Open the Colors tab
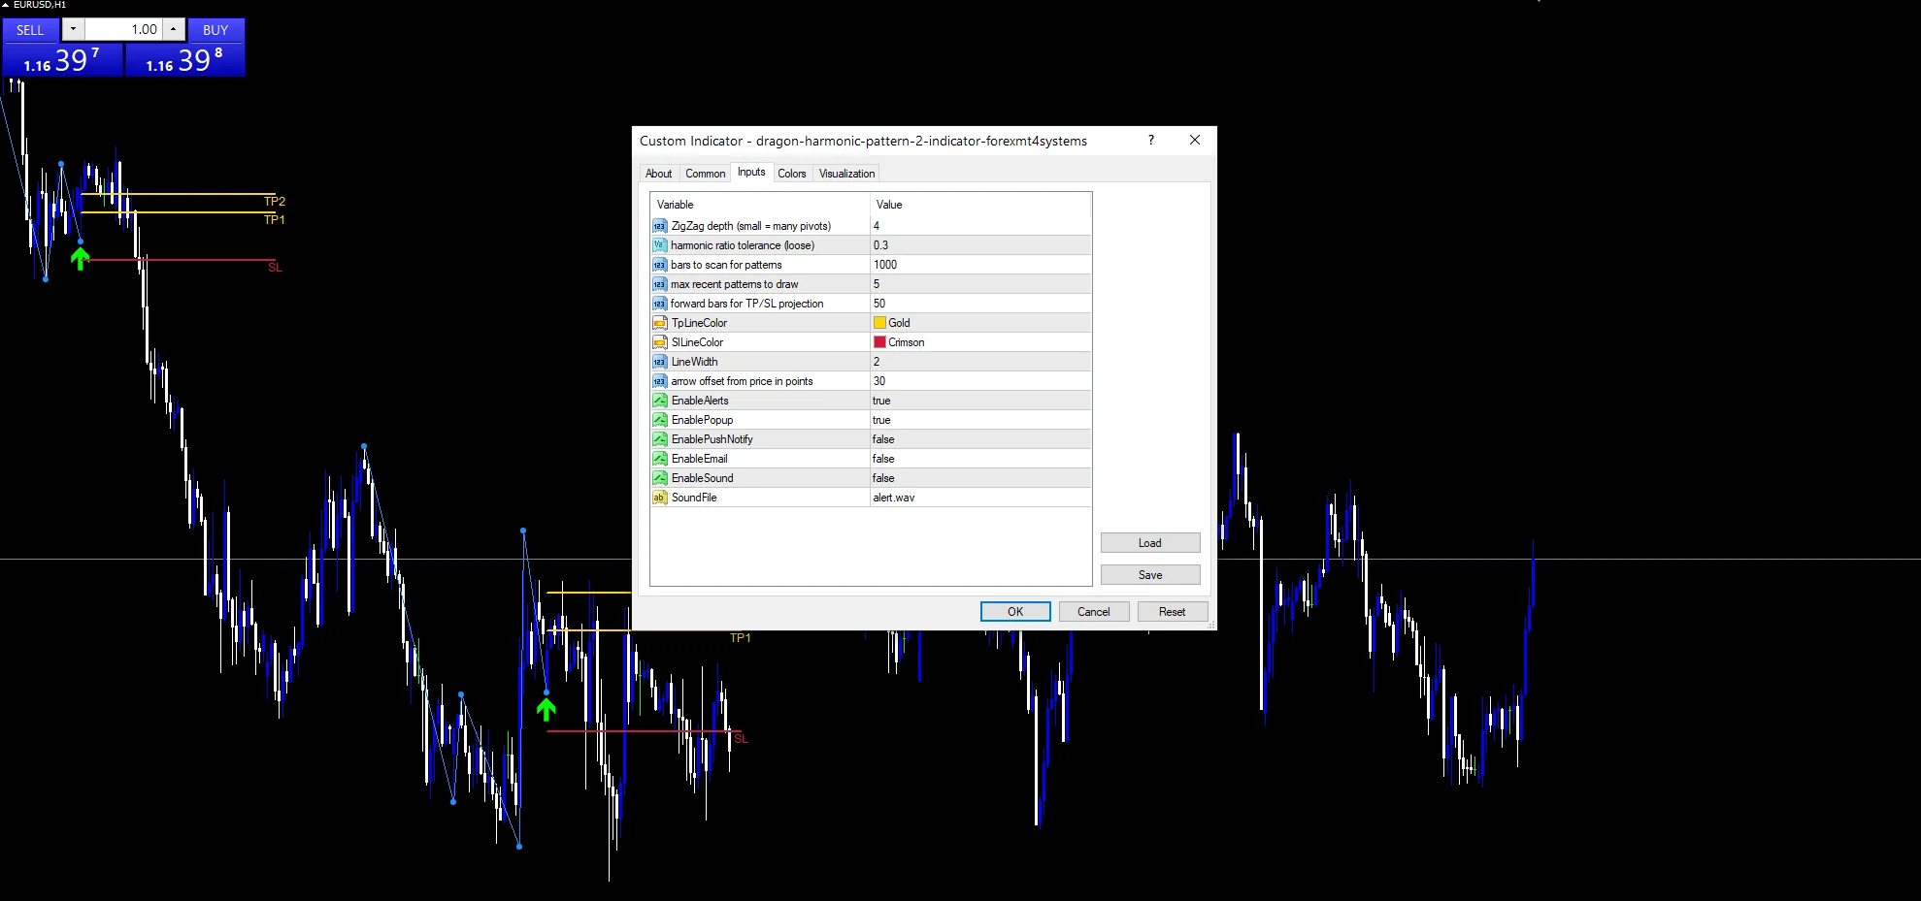This screenshot has width=1921, height=901. (791, 174)
